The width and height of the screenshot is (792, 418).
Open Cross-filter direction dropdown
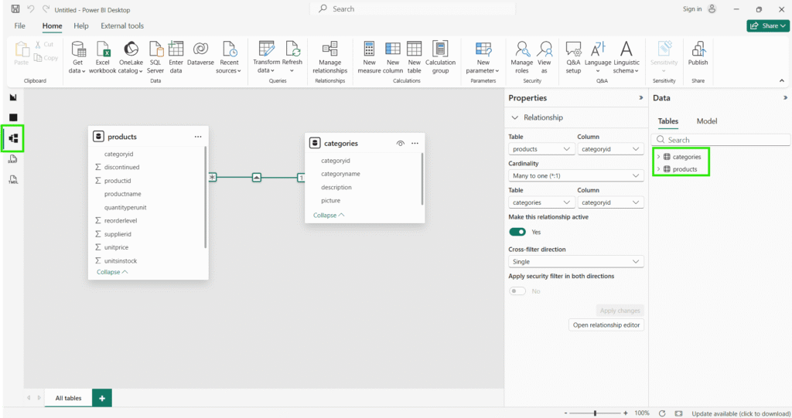point(575,261)
